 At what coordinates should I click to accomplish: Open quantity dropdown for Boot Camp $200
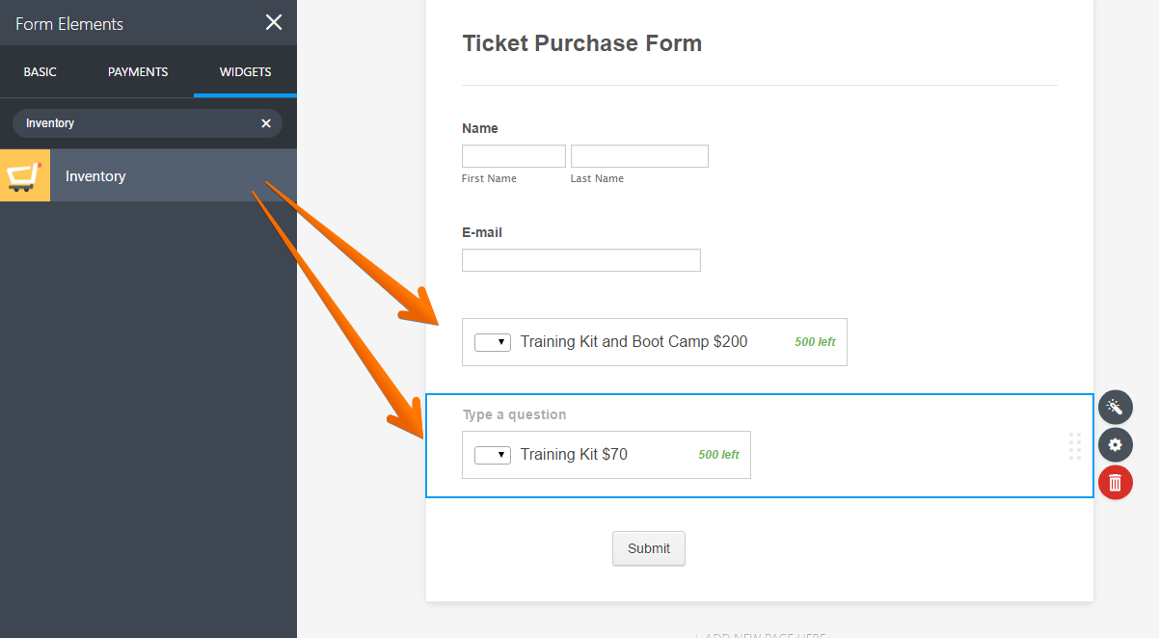[493, 342]
